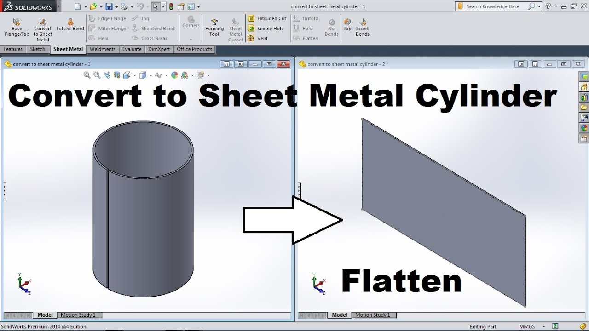The height and width of the screenshot is (331, 589).
Task: Toggle the Flatten button
Action: click(x=306, y=38)
